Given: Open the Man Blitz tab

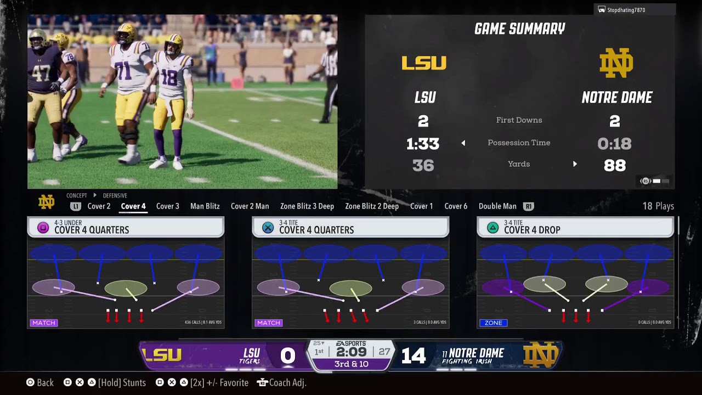Looking at the screenshot, I should coord(205,206).
